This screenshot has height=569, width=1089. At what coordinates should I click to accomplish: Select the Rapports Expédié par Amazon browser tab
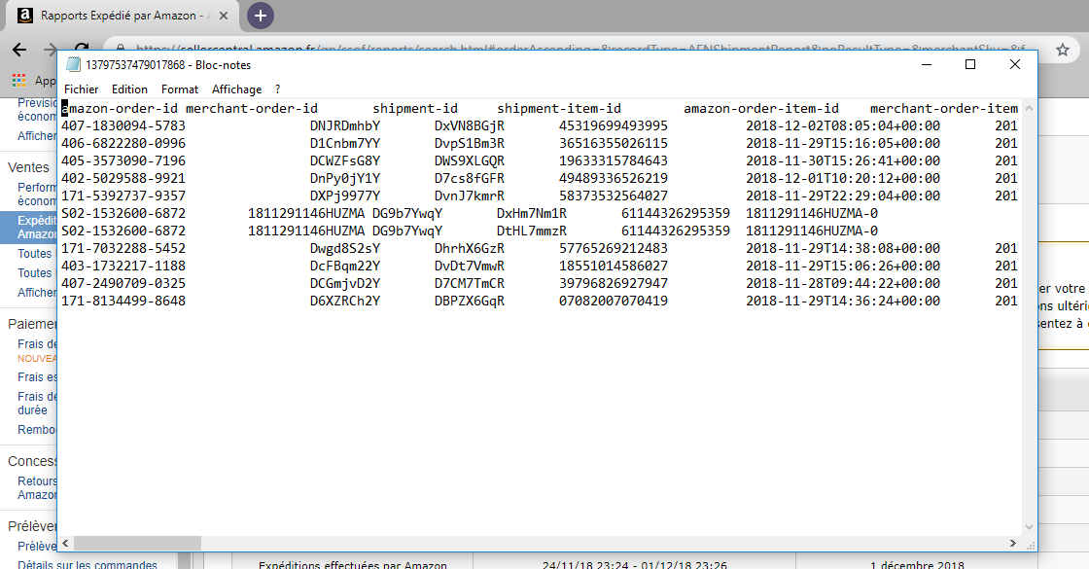[x=123, y=16]
